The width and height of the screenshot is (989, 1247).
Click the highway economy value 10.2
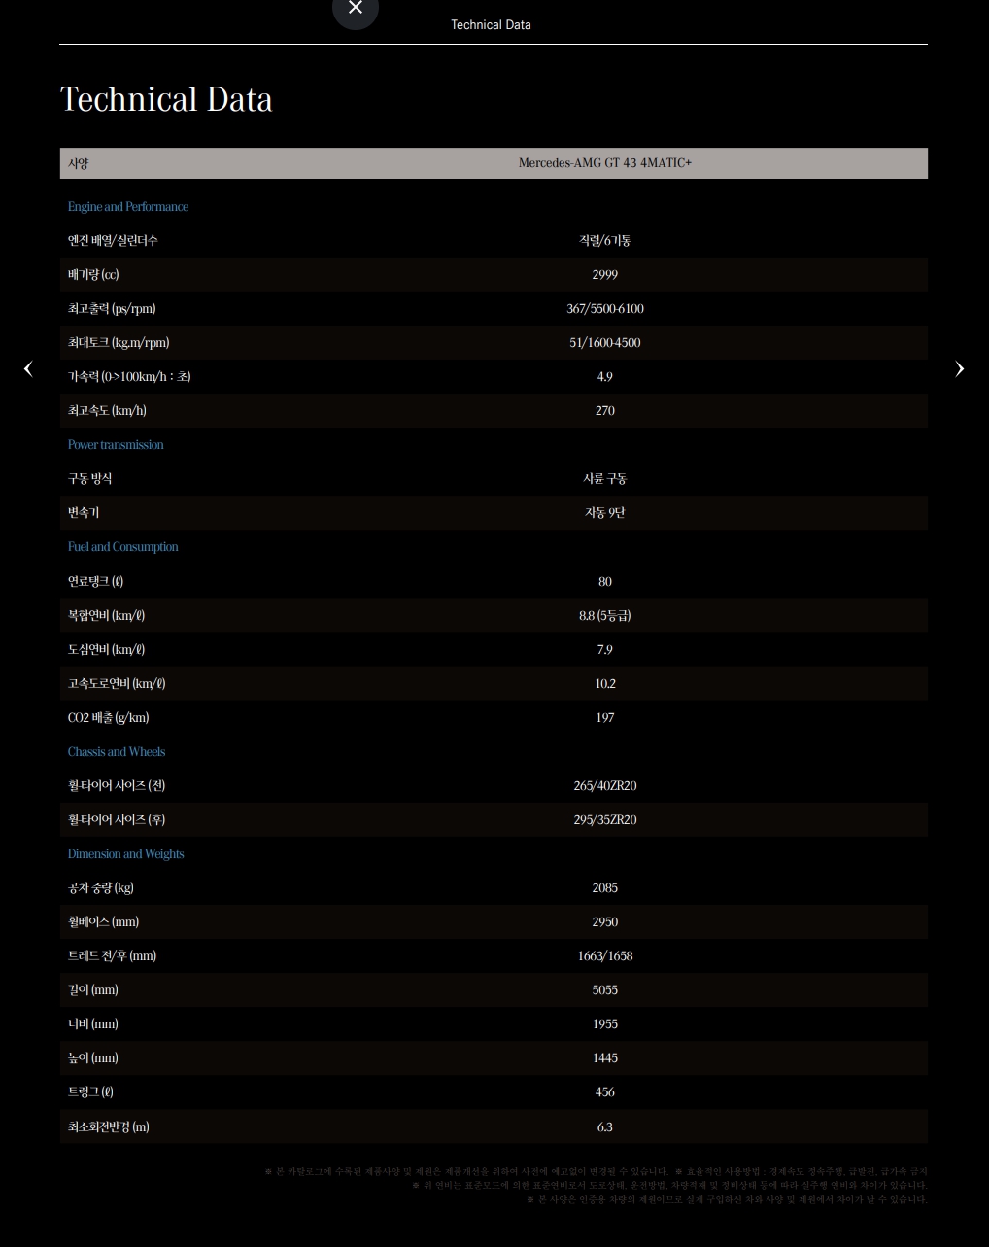coord(605,684)
